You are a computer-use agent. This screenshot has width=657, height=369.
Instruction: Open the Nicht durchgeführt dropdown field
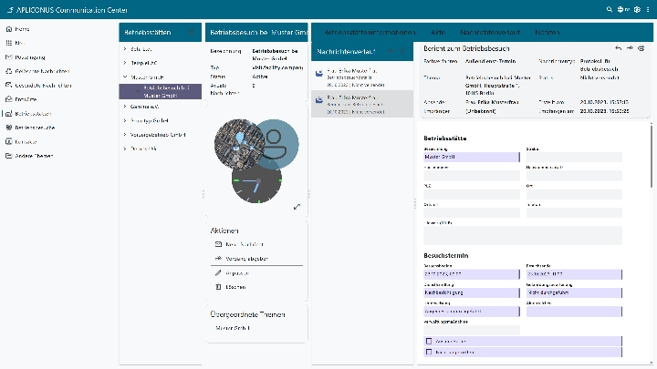[x=574, y=292]
